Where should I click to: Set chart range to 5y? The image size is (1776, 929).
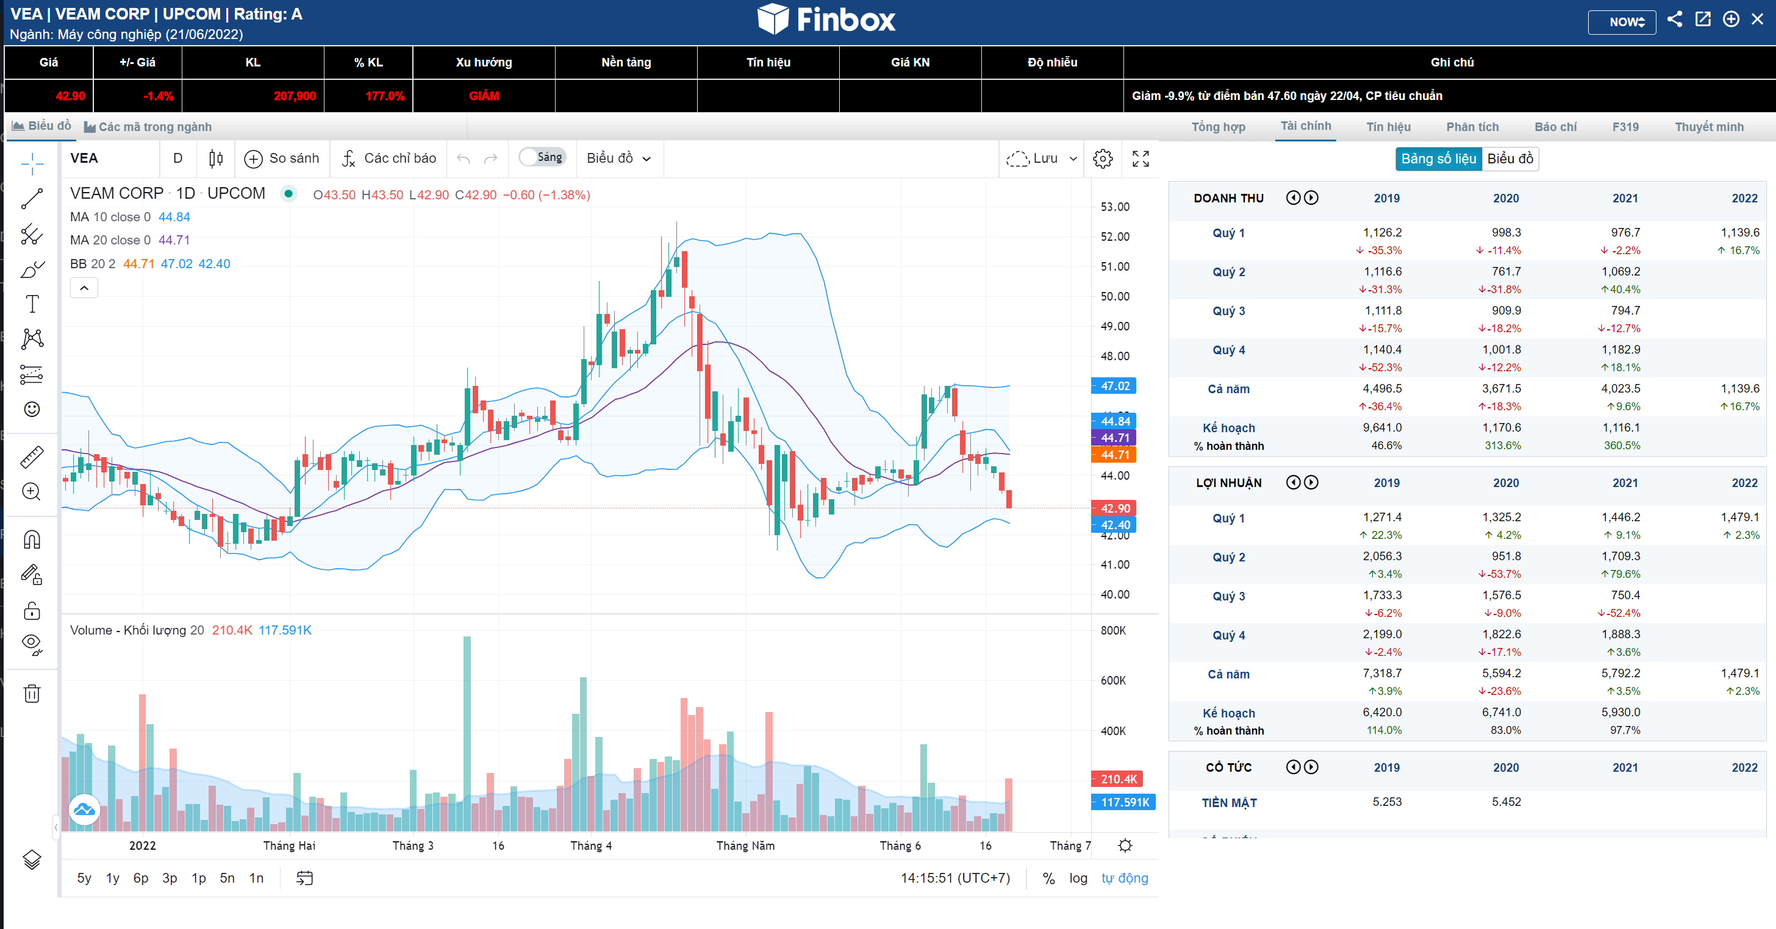click(84, 878)
